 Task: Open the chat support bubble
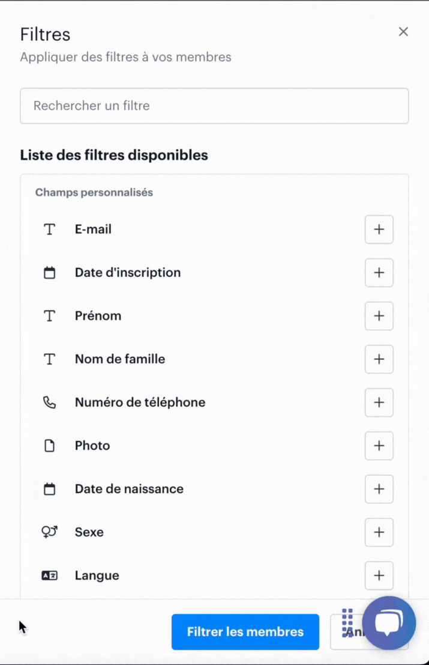click(x=389, y=623)
